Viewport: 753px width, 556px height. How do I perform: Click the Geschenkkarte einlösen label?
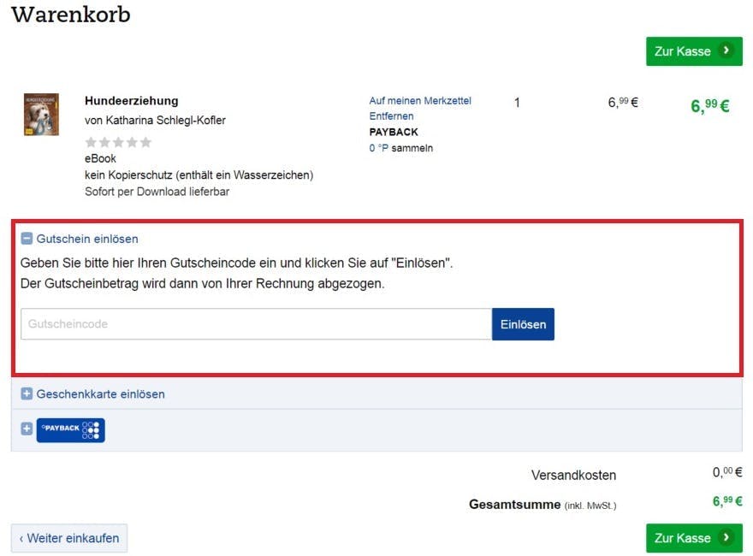(100, 394)
